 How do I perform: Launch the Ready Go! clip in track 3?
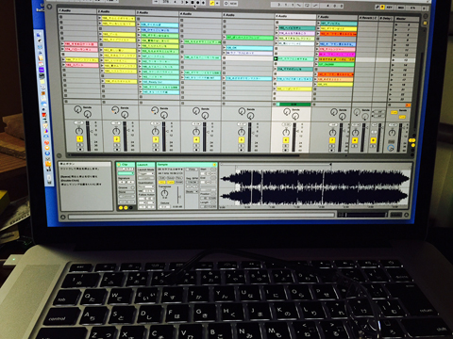(x=141, y=82)
